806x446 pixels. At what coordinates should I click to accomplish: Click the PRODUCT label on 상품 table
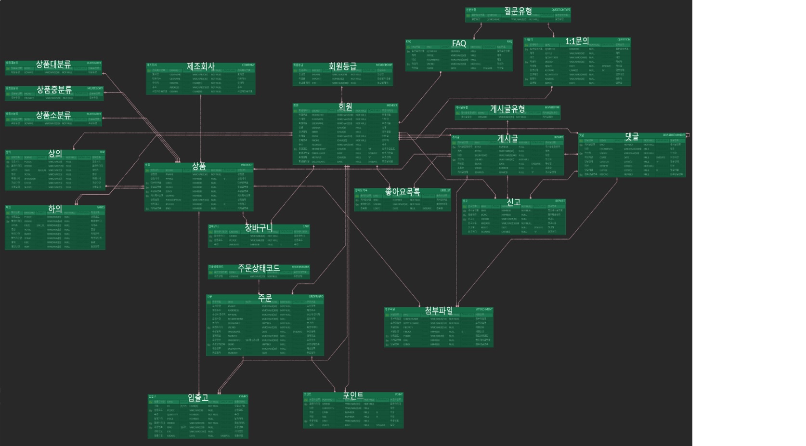[x=247, y=165]
